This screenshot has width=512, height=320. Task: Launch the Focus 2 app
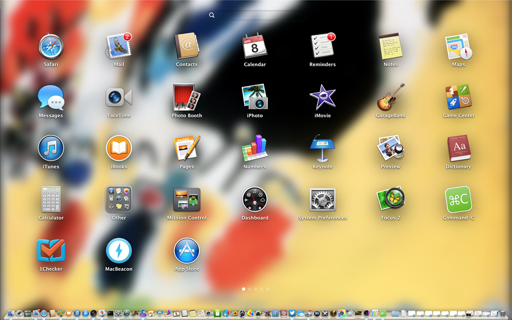pos(390,200)
